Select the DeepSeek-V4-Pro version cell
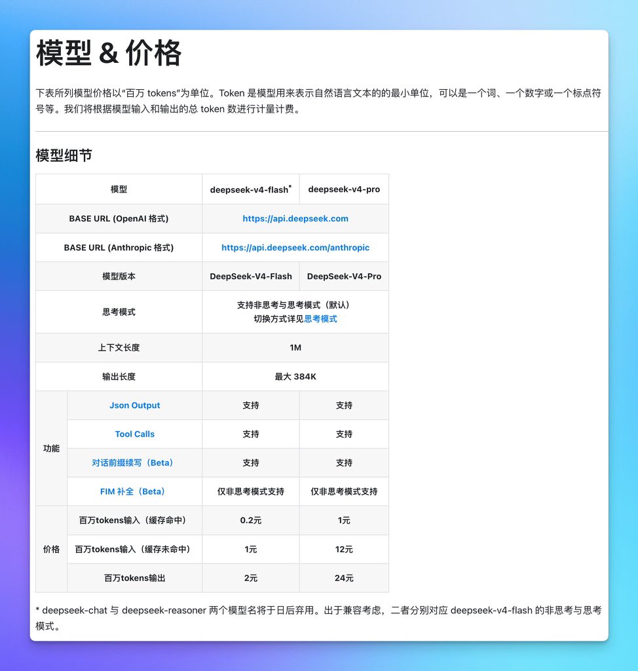 pyautogui.click(x=344, y=277)
